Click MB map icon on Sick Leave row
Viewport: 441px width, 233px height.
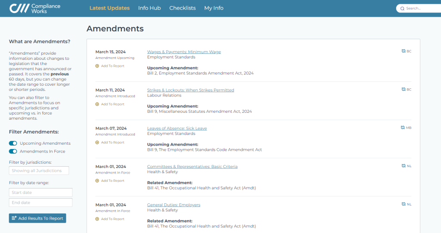point(403,128)
